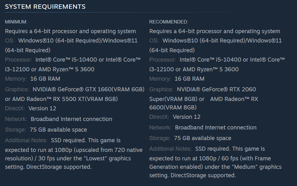297x186 pixels.
Task: Click Minimum's "Requires a 64-bit processor" line
Action: click(70, 31)
